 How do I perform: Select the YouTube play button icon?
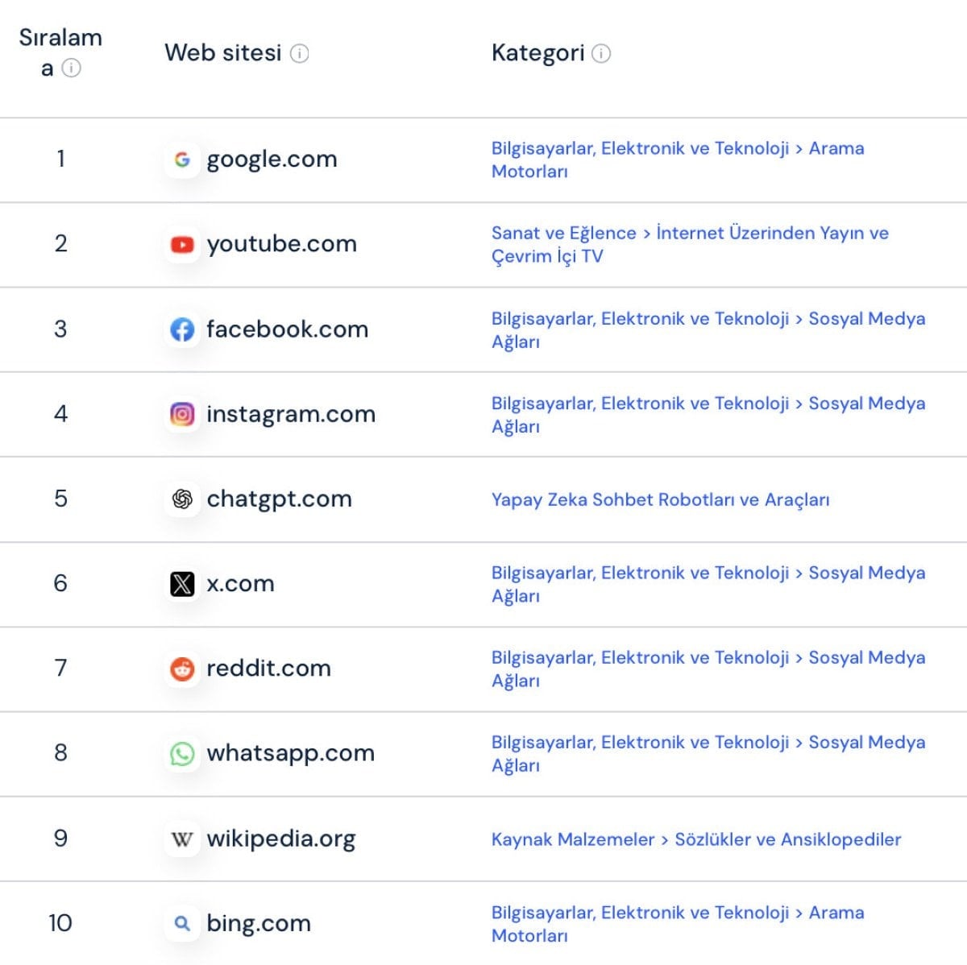[182, 244]
